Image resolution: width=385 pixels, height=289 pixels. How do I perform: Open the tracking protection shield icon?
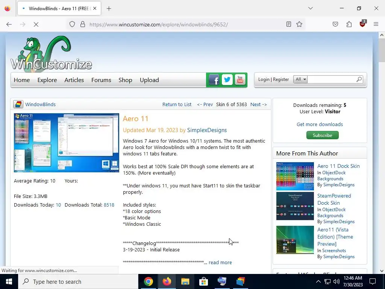(x=72, y=24)
